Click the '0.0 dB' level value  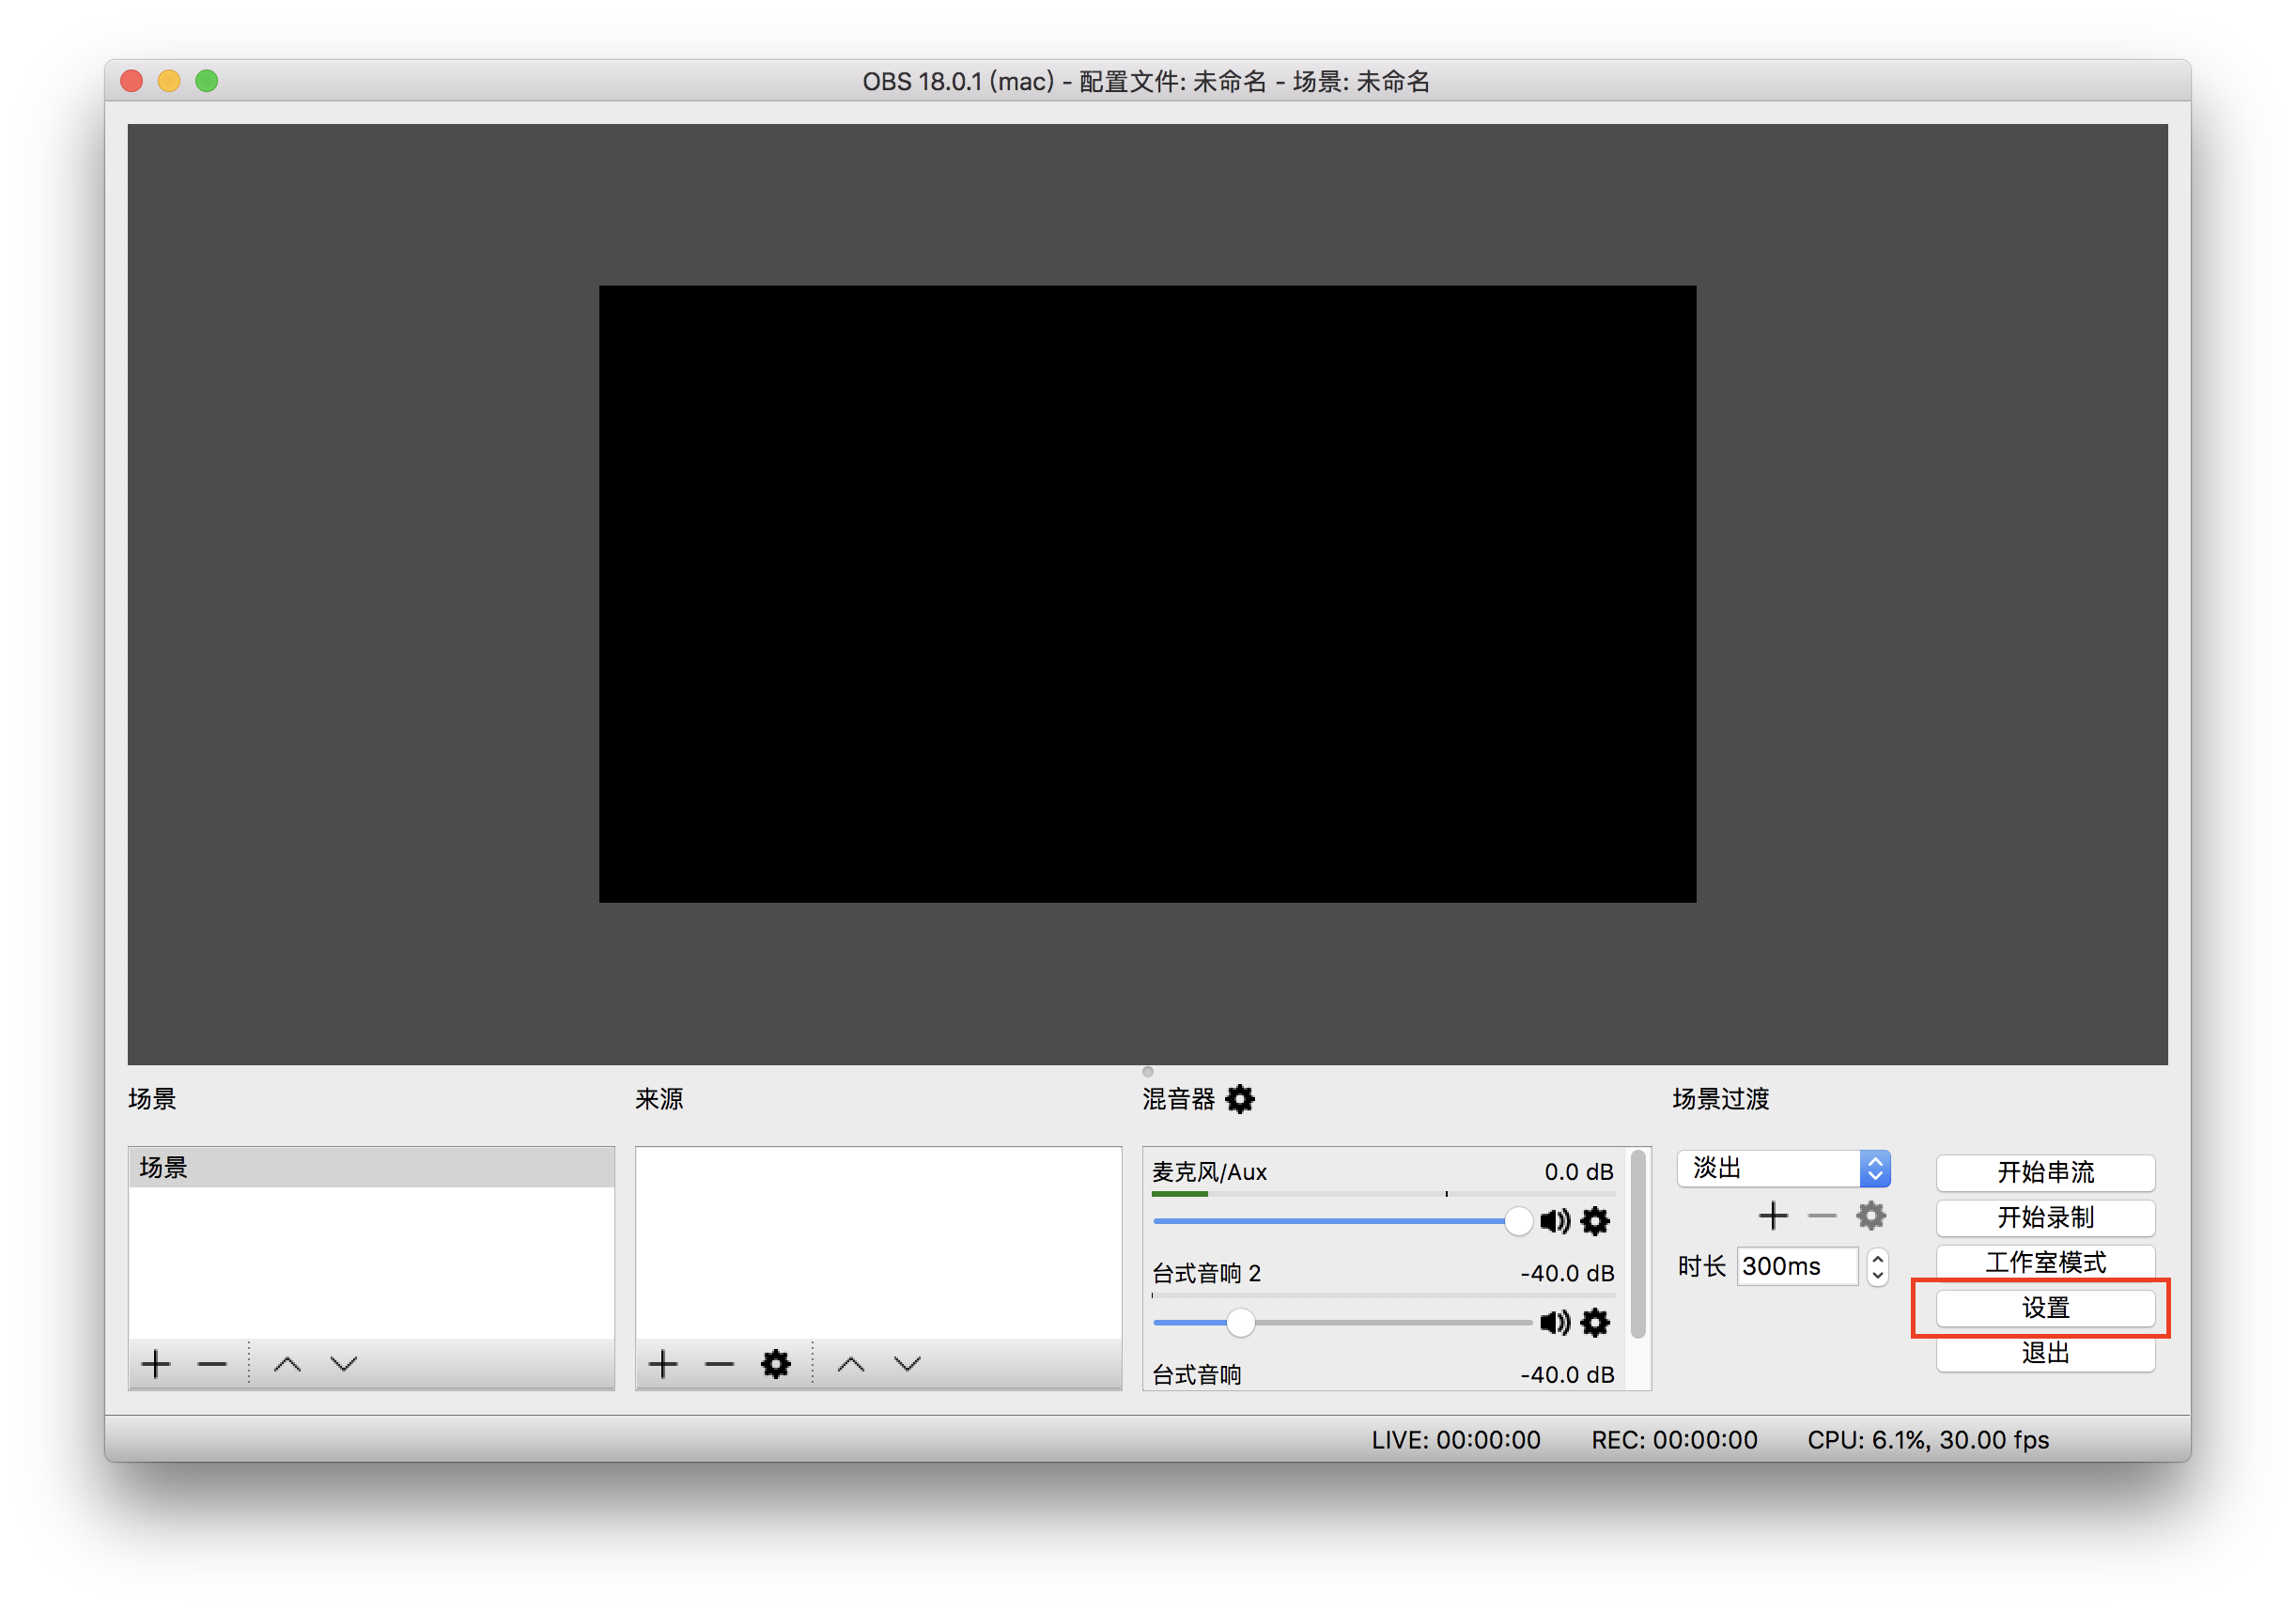coord(1579,1172)
